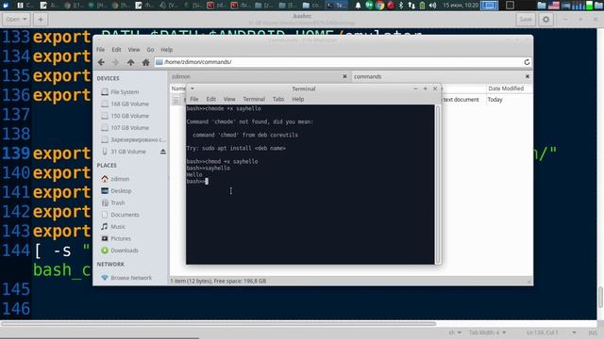Click the Terminal vertical scrollbar

(x=438, y=185)
